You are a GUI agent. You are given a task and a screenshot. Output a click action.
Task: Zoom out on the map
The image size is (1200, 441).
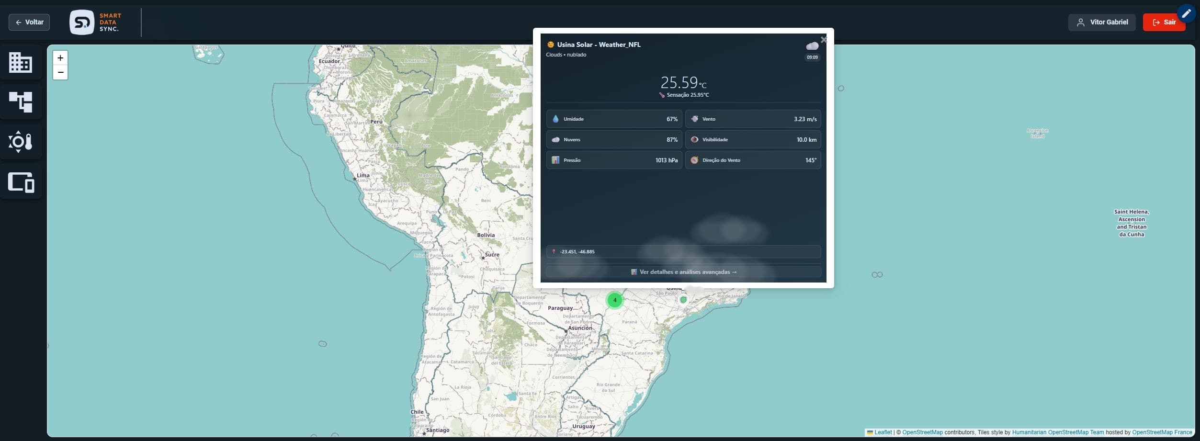pos(60,72)
